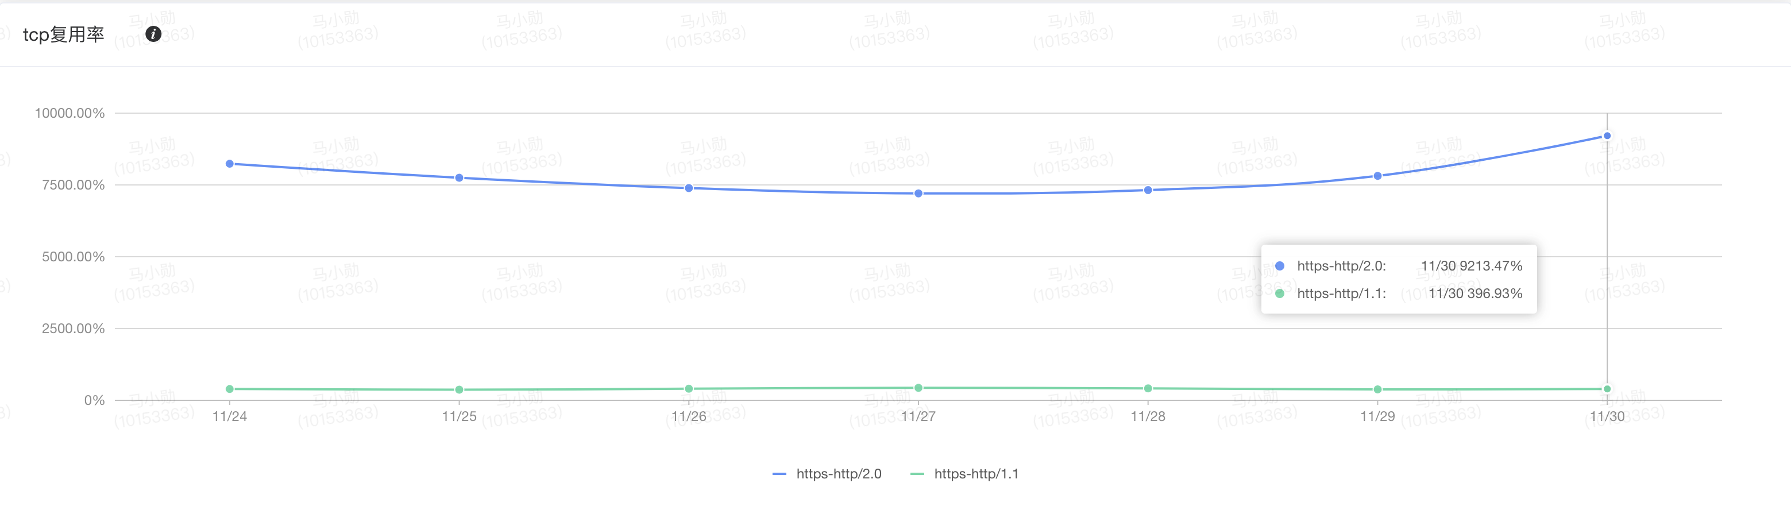This screenshot has height=510, width=1791.
Task: Click the blue data point for 11/27
Action: (x=918, y=194)
